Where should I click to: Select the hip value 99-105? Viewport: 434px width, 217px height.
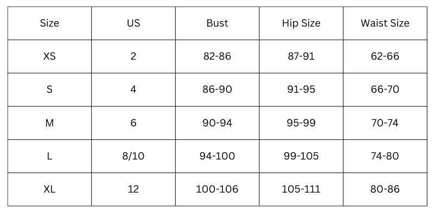click(301, 156)
